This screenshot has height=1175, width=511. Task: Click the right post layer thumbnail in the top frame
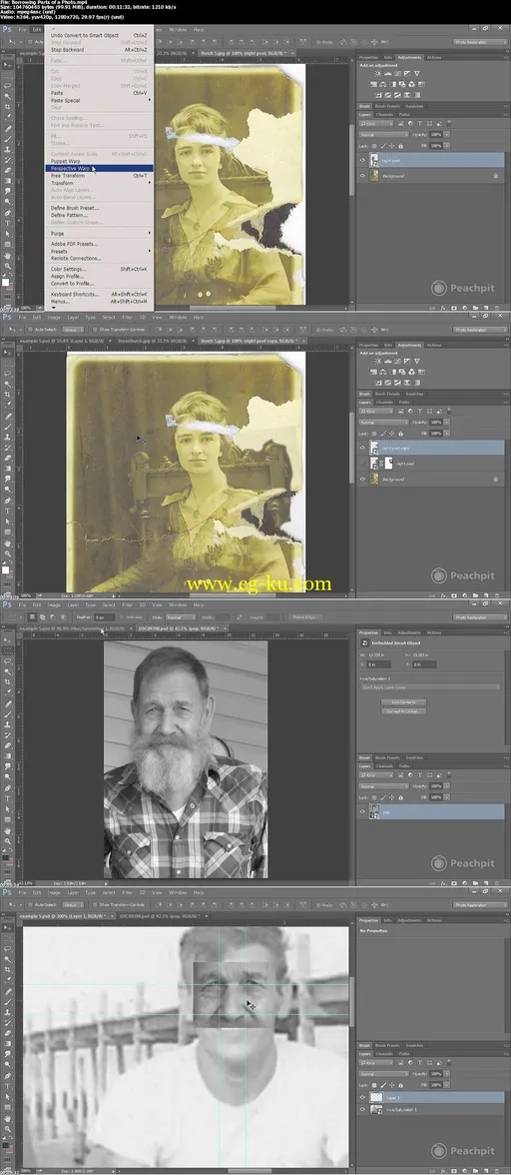(x=374, y=160)
